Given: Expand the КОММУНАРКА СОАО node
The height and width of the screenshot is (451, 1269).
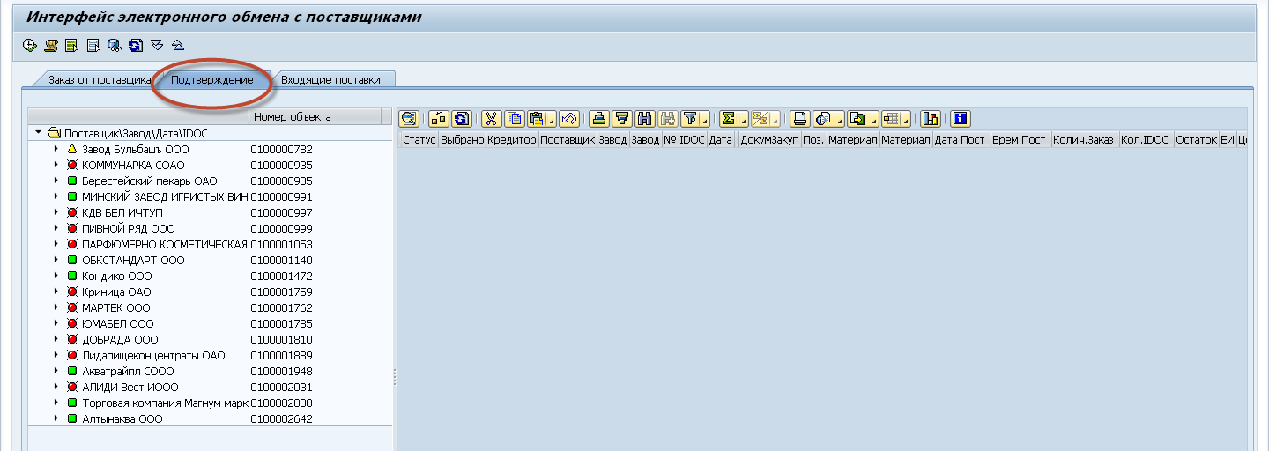Looking at the screenshot, I should click(56, 165).
